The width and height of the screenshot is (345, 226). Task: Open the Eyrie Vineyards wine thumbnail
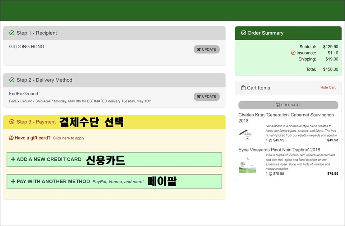tap(248, 165)
